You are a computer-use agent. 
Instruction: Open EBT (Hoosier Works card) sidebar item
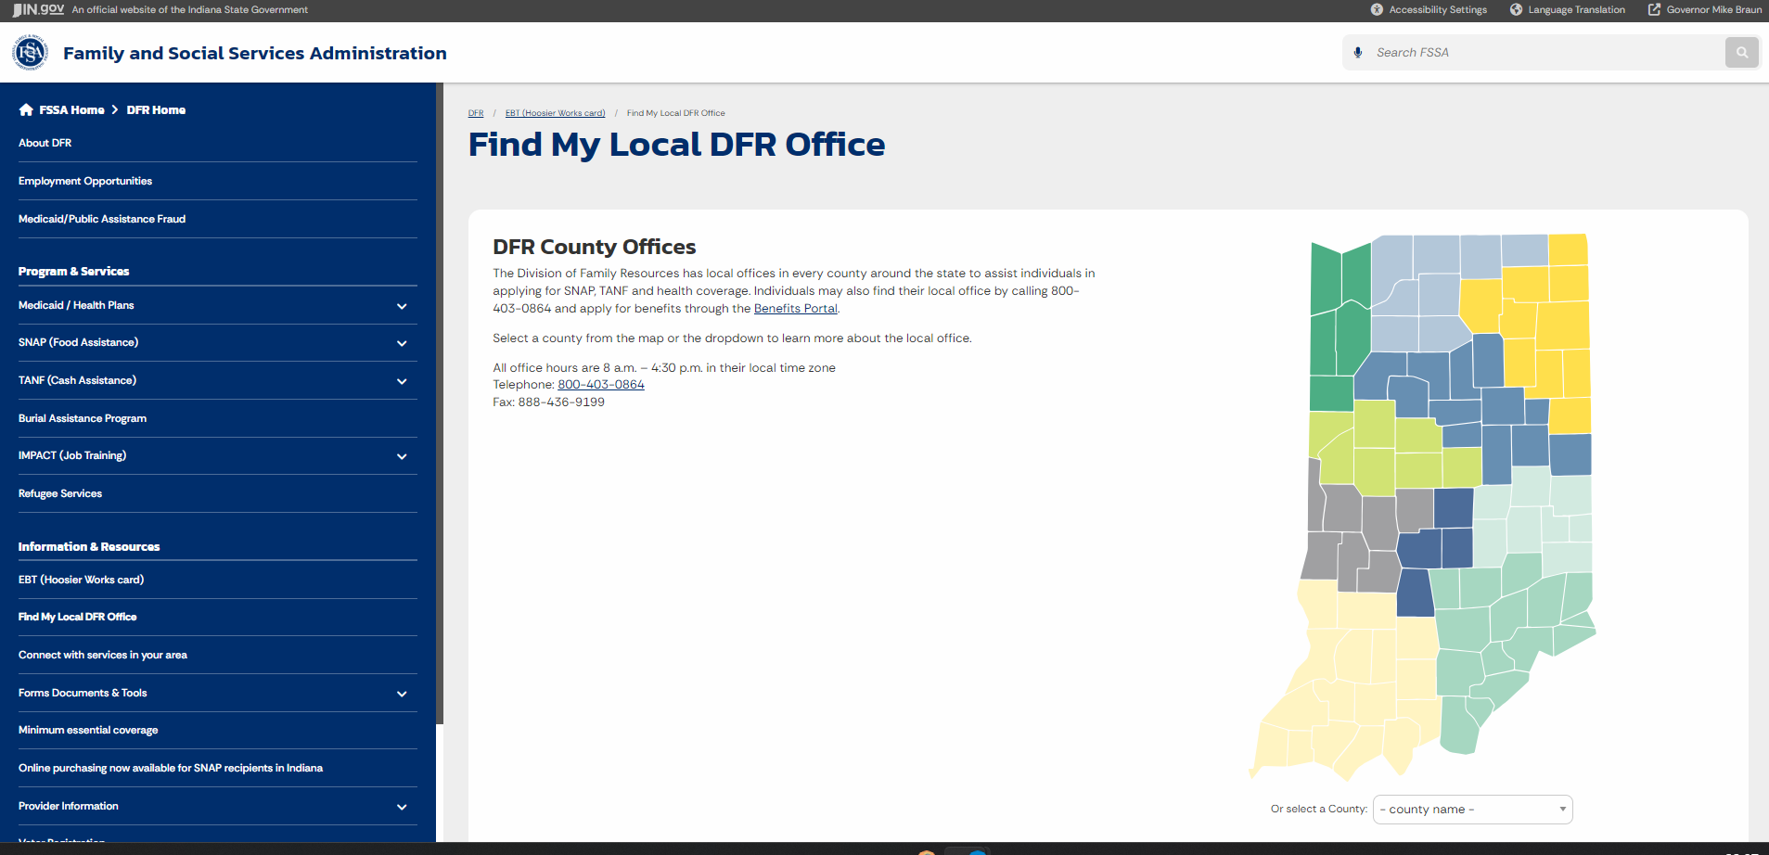pyautogui.click(x=81, y=580)
